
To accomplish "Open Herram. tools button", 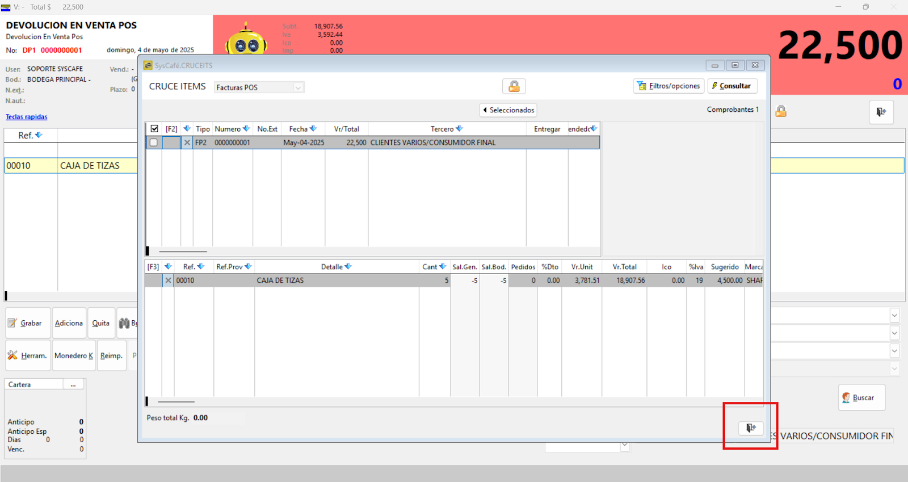I will (x=28, y=355).
